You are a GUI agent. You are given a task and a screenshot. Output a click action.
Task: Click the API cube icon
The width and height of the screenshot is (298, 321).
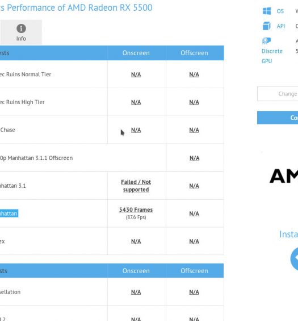(x=267, y=26)
